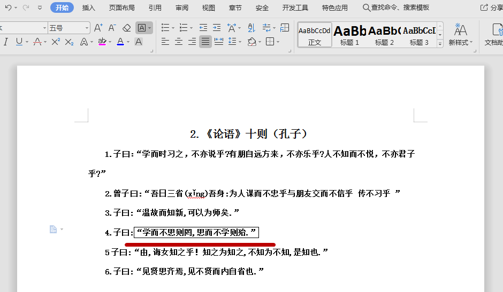The image size is (503, 292).
Task: Open the 开发工具 tab
Action: pyautogui.click(x=295, y=7)
